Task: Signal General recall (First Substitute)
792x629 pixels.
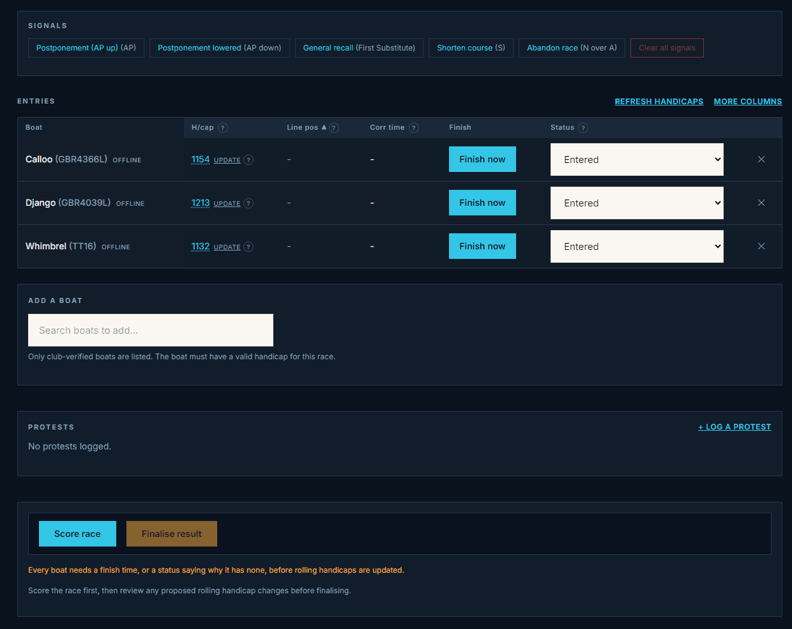Action: [359, 48]
